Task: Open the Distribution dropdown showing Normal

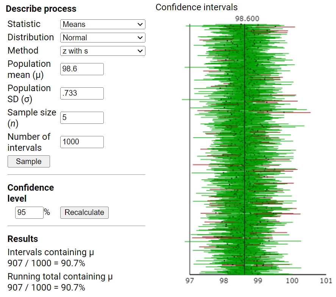Action: pyautogui.click(x=102, y=38)
